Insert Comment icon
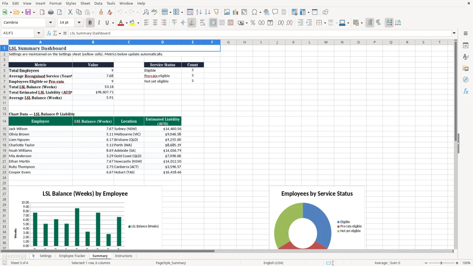This screenshot has width=473, height=266. click(x=275, y=12)
